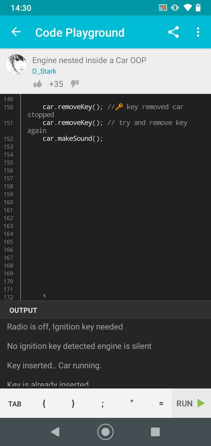
Task: Place cursor on car.makeSound() line
Action: tap(73, 138)
